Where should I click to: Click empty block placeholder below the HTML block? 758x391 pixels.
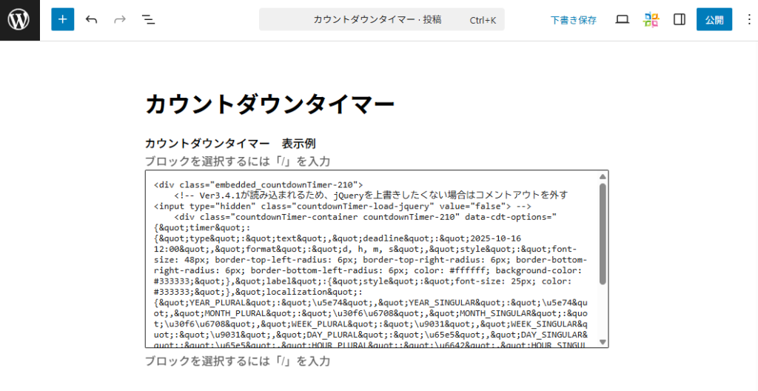click(237, 361)
